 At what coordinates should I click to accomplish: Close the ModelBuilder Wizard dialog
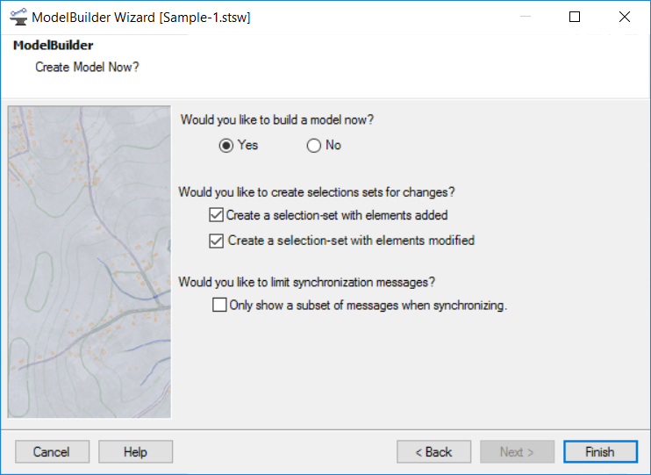[x=625, y=17]
